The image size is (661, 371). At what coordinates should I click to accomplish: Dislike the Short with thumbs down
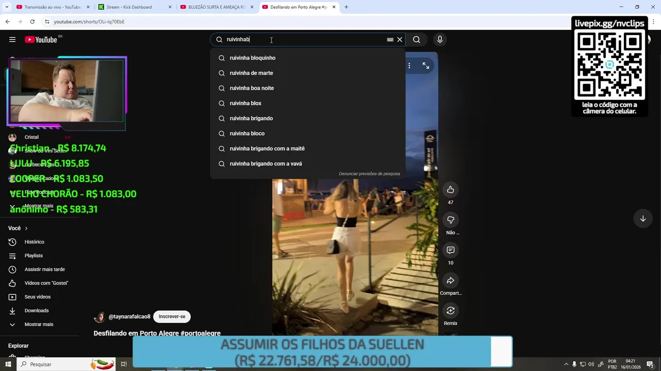click(450, 220)
